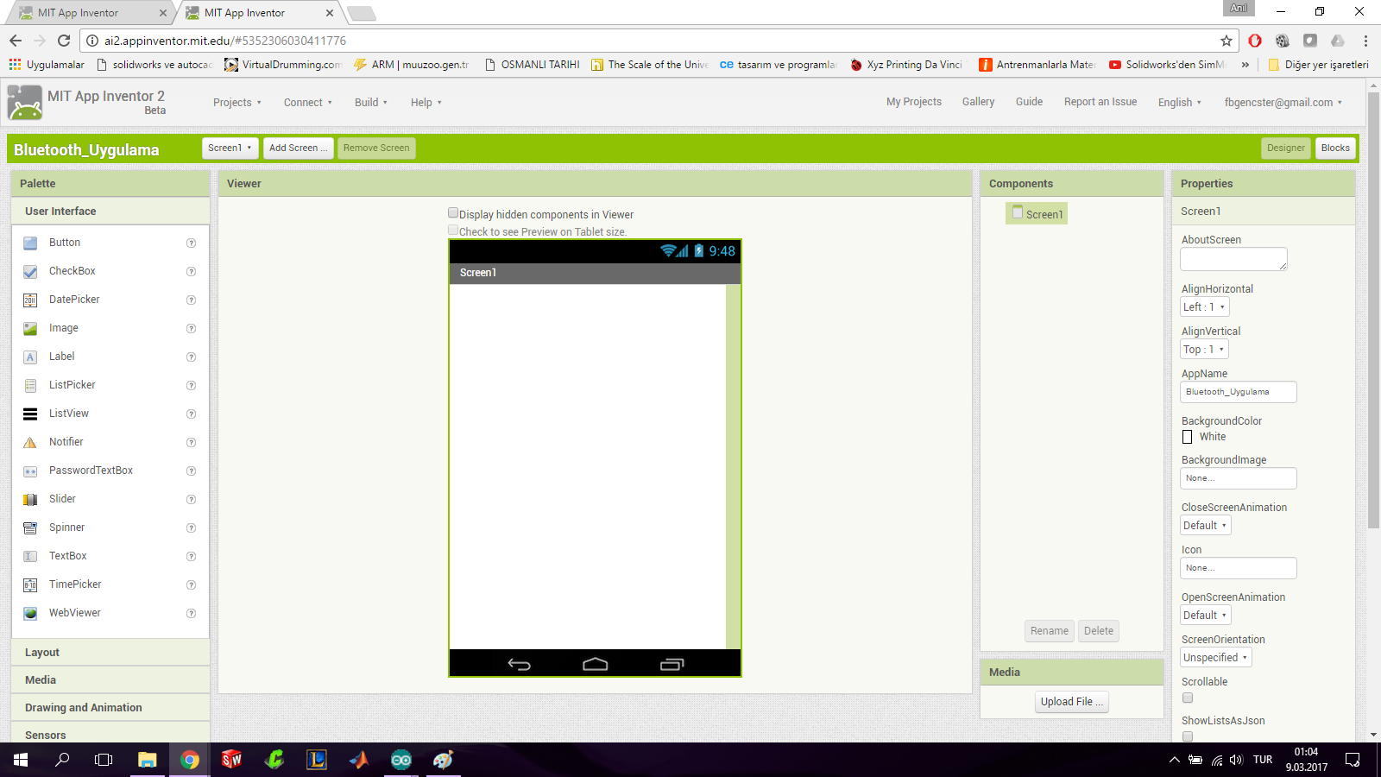Switch to the first MIT App Inventor tab
This screenshot has height=777, width=1381.
[92, 13]
